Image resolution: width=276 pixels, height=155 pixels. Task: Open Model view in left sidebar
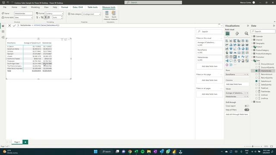click(3, 37)
